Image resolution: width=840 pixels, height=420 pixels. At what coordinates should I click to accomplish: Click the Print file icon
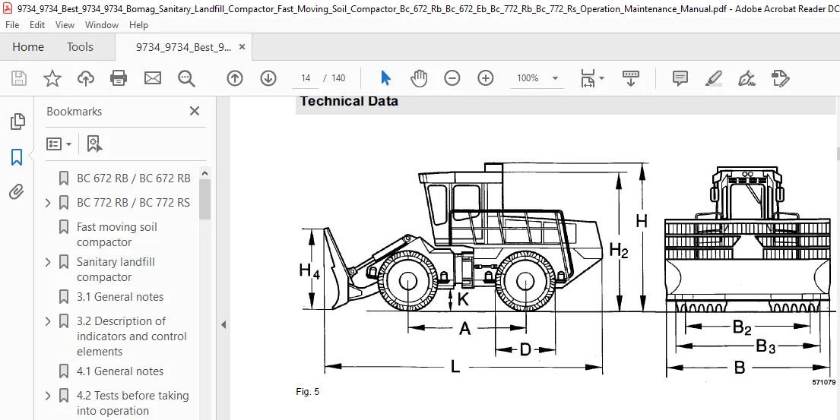119,78
